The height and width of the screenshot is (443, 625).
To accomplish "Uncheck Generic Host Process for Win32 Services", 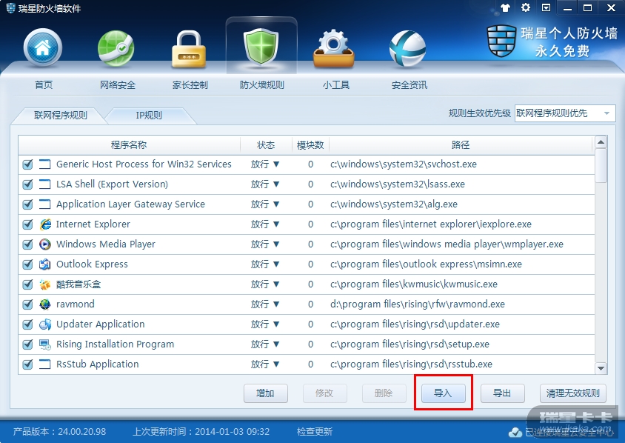I will point(27,164).
